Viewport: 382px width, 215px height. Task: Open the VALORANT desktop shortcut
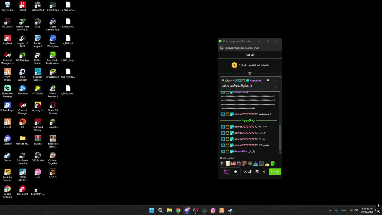[x=7, y=23]
